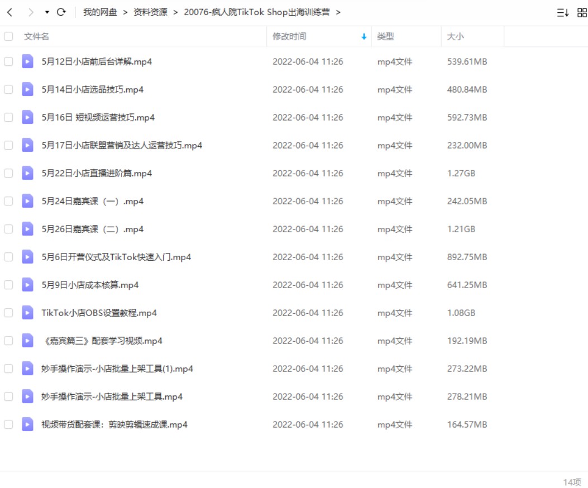Click video icon of 5月22日小店直播进阶篇.mp4
The image size is (588, 488).
pos(27,173)
